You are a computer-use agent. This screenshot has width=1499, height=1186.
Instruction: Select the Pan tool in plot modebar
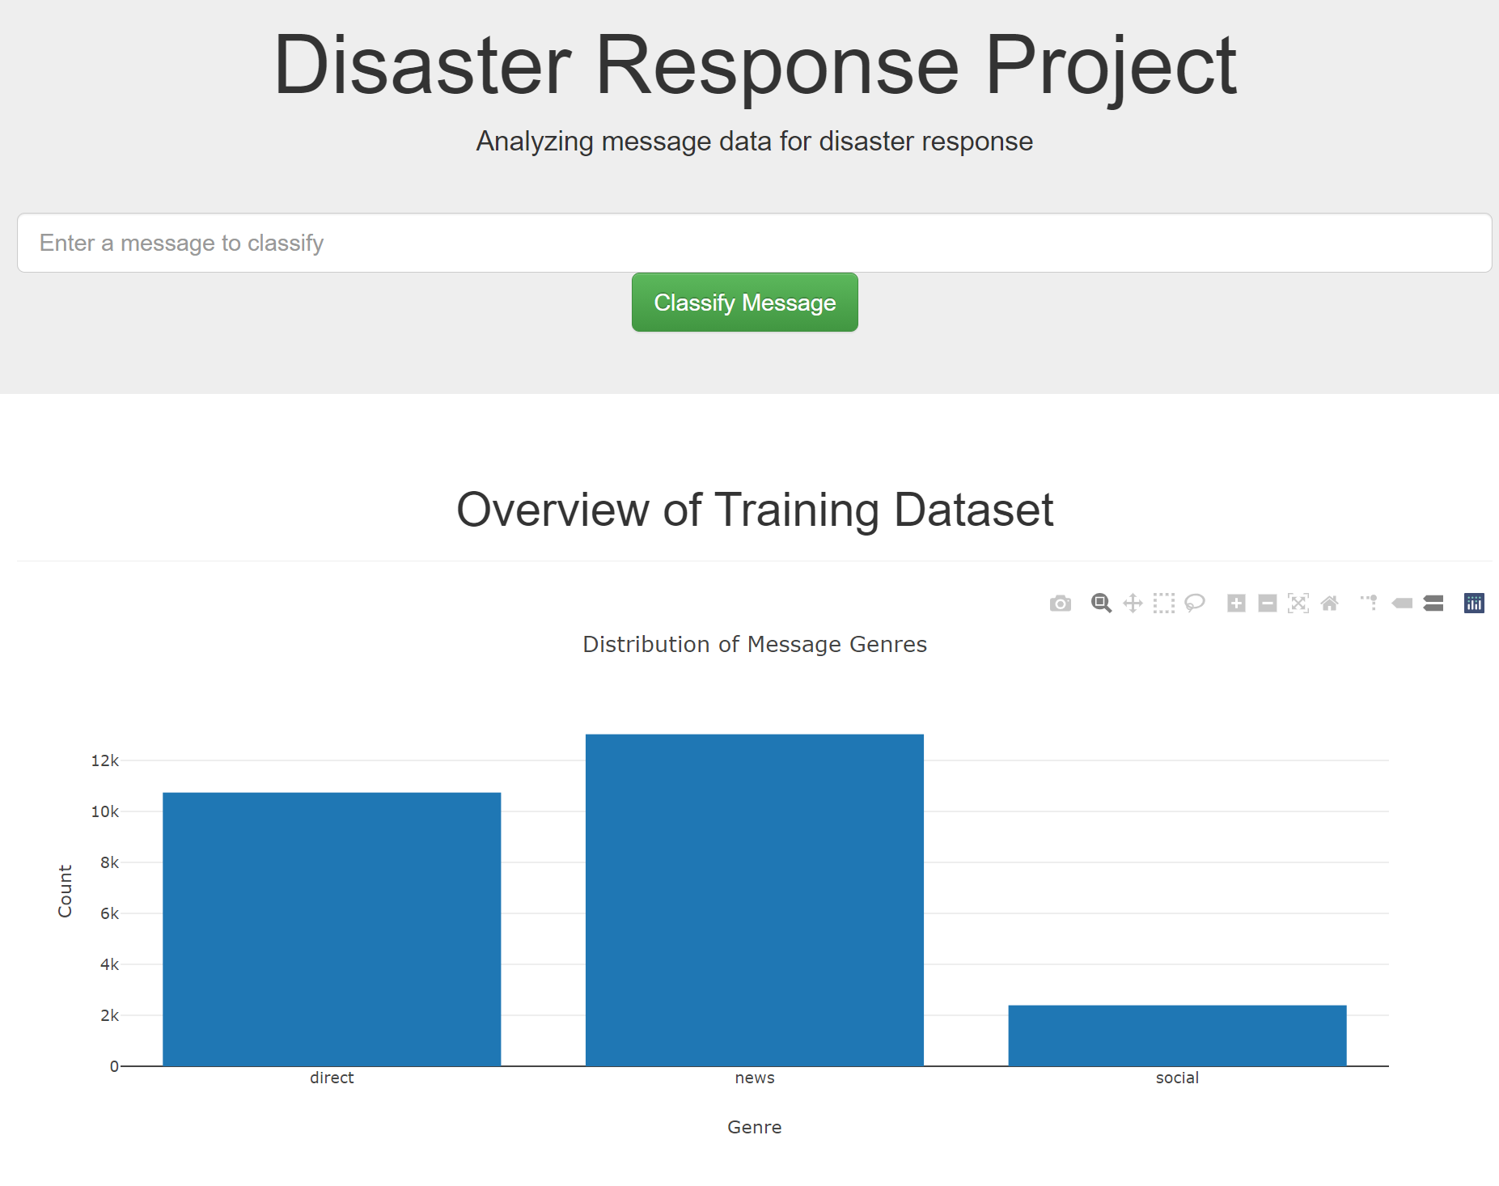[1133, 604]
